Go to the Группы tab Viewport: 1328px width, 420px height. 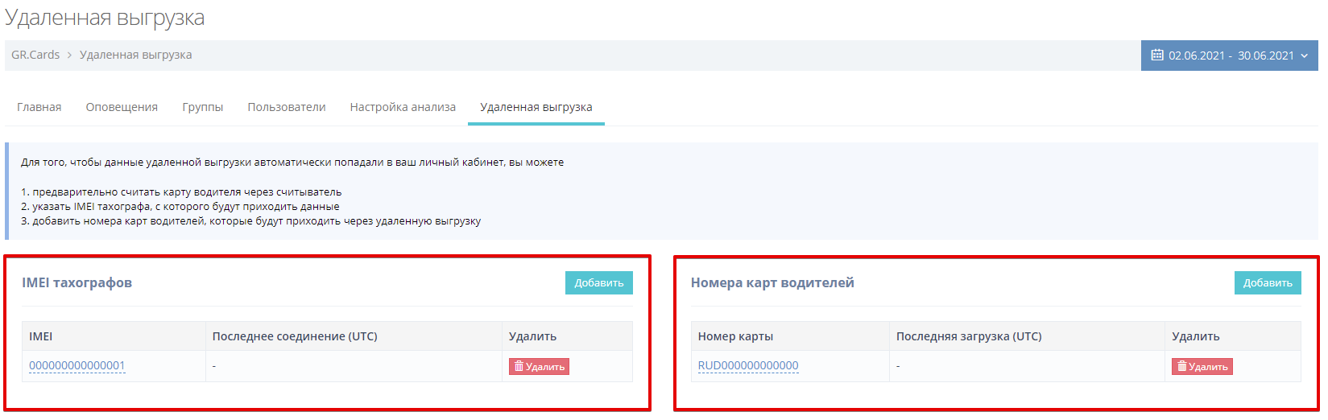click(x=202, y=107)
